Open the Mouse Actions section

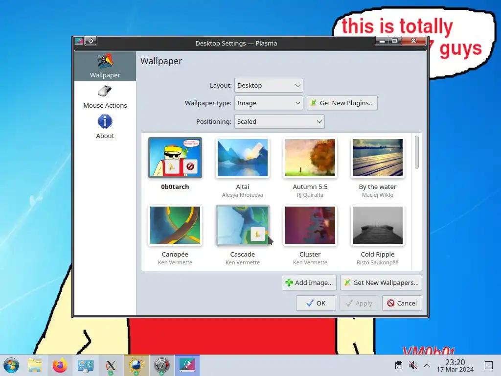(x=105, y=97)
